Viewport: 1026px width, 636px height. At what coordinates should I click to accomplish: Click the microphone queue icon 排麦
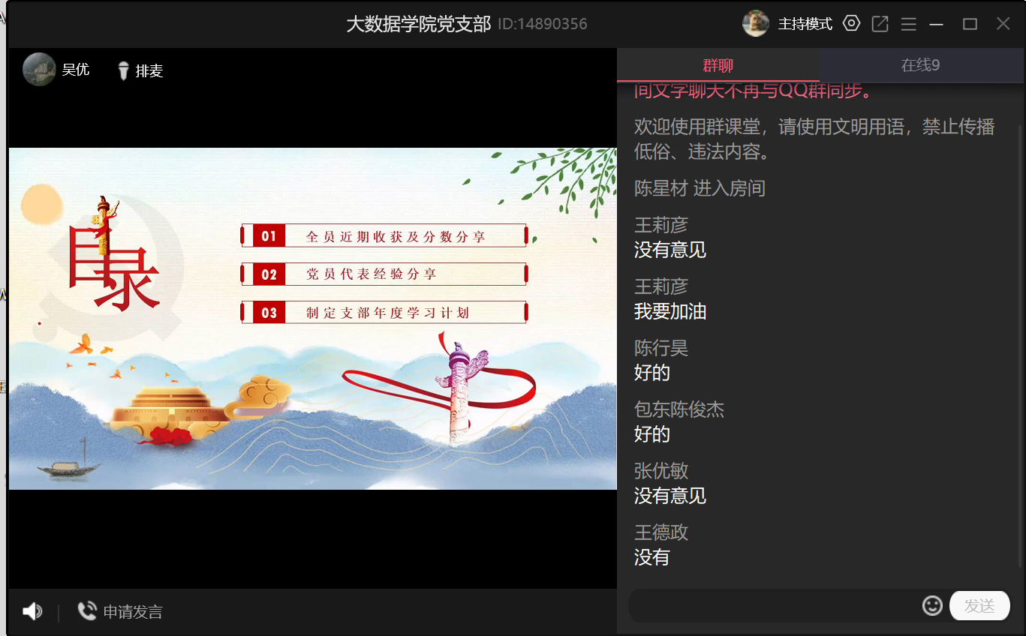coord(124,70)
